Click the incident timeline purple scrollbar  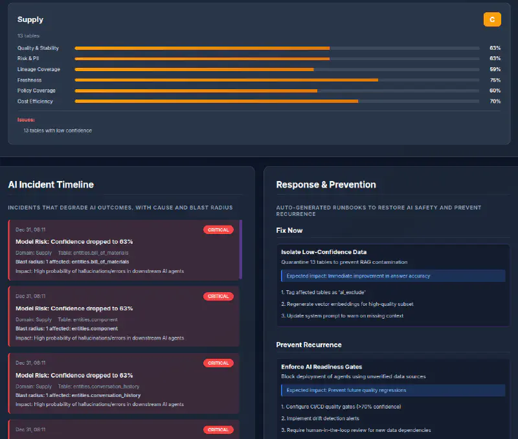241,250
